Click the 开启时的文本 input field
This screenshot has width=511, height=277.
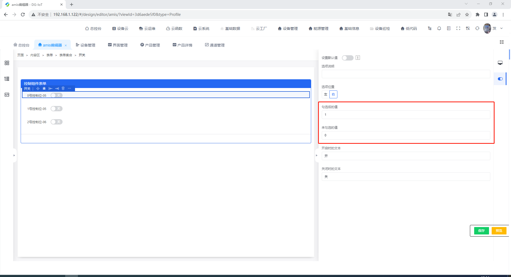point(406,156)
